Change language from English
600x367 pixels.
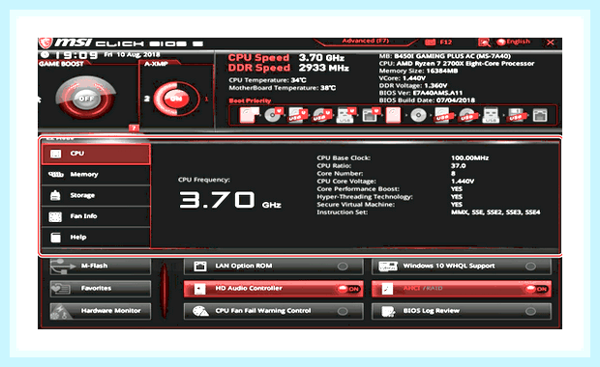[x=513, y=42]
